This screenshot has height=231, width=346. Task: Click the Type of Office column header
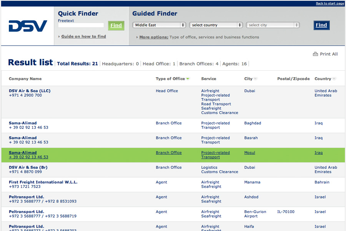(170, 79)
